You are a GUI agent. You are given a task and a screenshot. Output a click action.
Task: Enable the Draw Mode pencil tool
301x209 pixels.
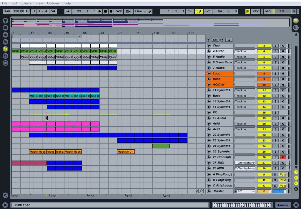coord(150,11)
